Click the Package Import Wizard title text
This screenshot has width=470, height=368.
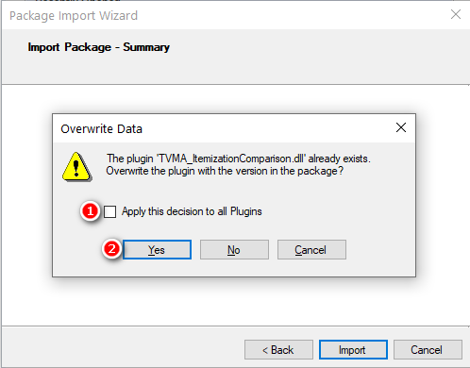pyautogui.click(x=74, y=16)
